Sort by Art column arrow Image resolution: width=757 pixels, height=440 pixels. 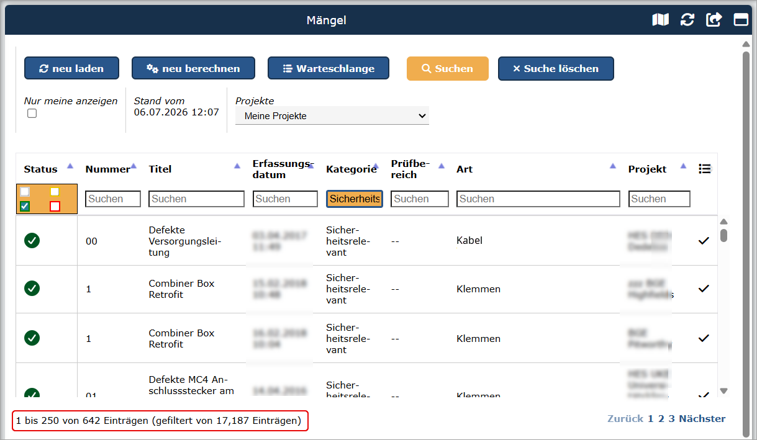click(x=613, y=166)
